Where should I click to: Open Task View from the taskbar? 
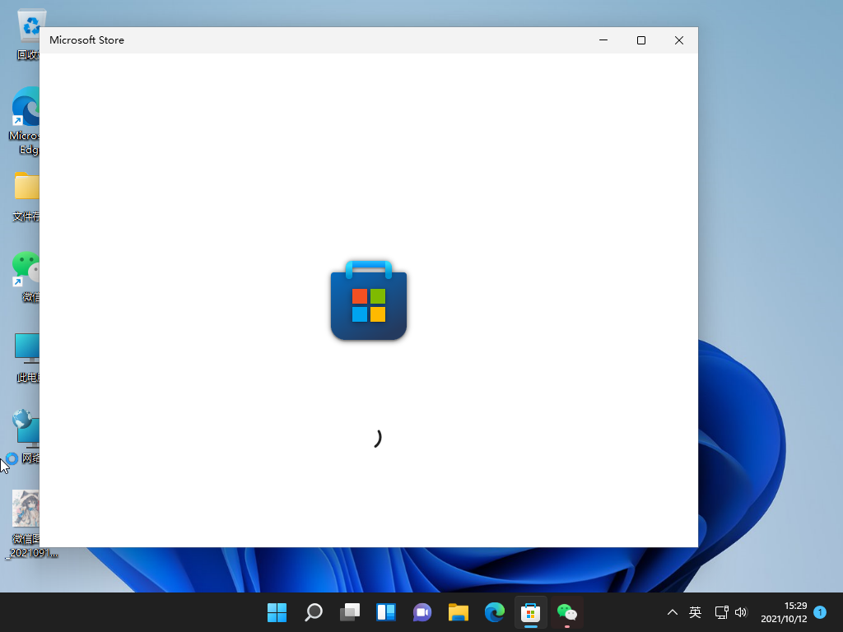click(350, 612)
